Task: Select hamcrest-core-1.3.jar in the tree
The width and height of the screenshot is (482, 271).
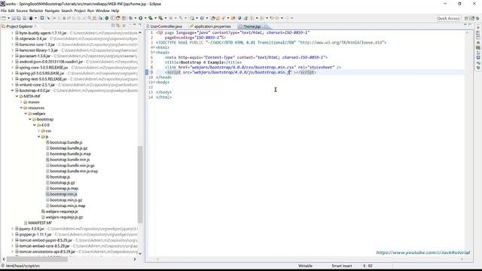Action: [x=37, y=44]
